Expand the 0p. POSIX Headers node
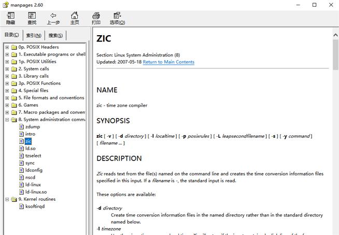 (x=7, y=47)
